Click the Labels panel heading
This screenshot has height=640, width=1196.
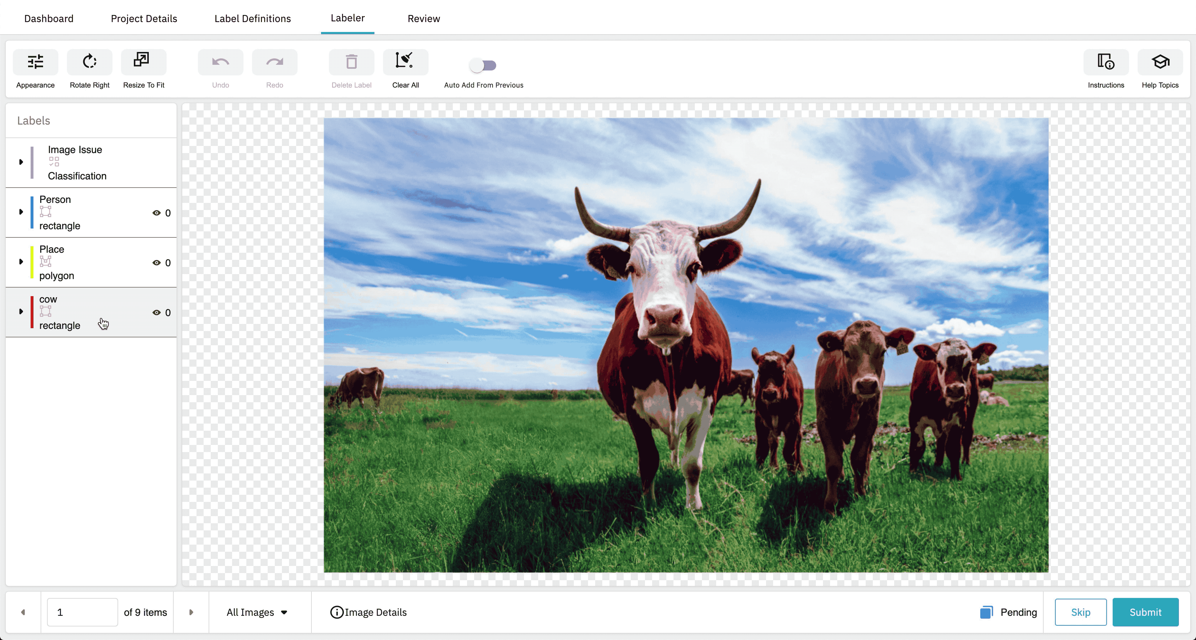point(33,121)
